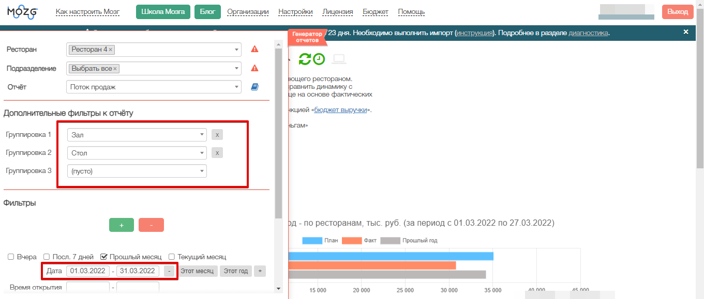Click the start date field 01.03.2022
This screenshot has width=704, height=299.
88,271
